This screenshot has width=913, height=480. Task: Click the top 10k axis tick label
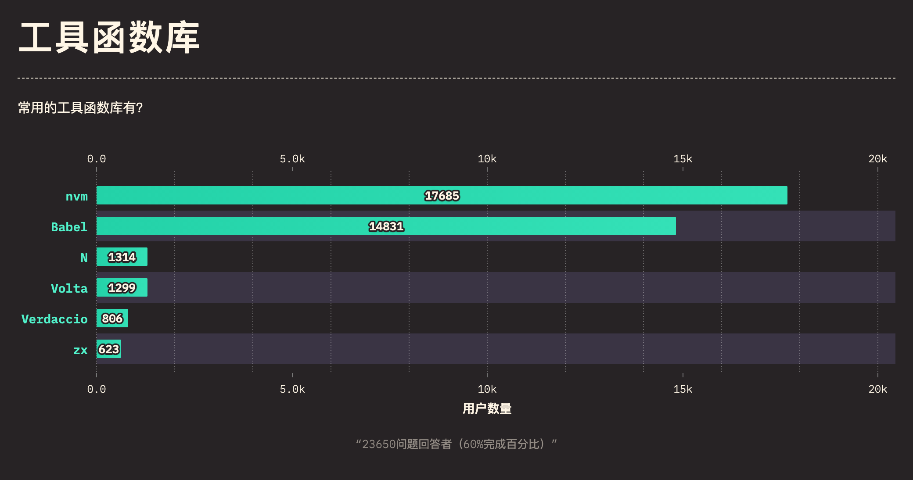pos(487,159)
